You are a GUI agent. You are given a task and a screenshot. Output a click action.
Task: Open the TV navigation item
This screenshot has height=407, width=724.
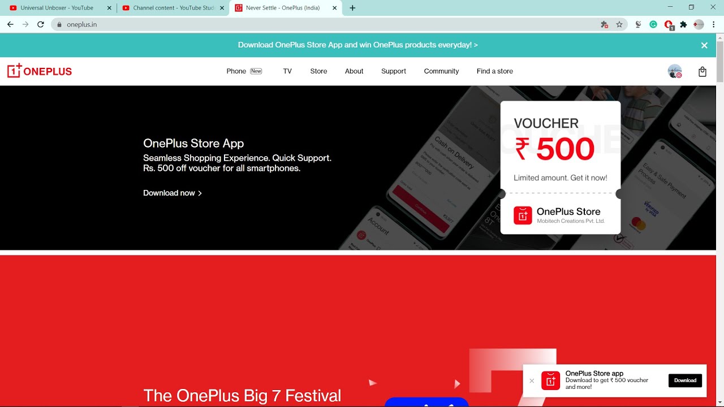click(x=287, y=71)
